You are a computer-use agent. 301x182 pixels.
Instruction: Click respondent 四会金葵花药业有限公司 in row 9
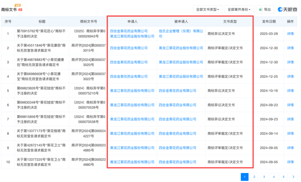point(178,148)
